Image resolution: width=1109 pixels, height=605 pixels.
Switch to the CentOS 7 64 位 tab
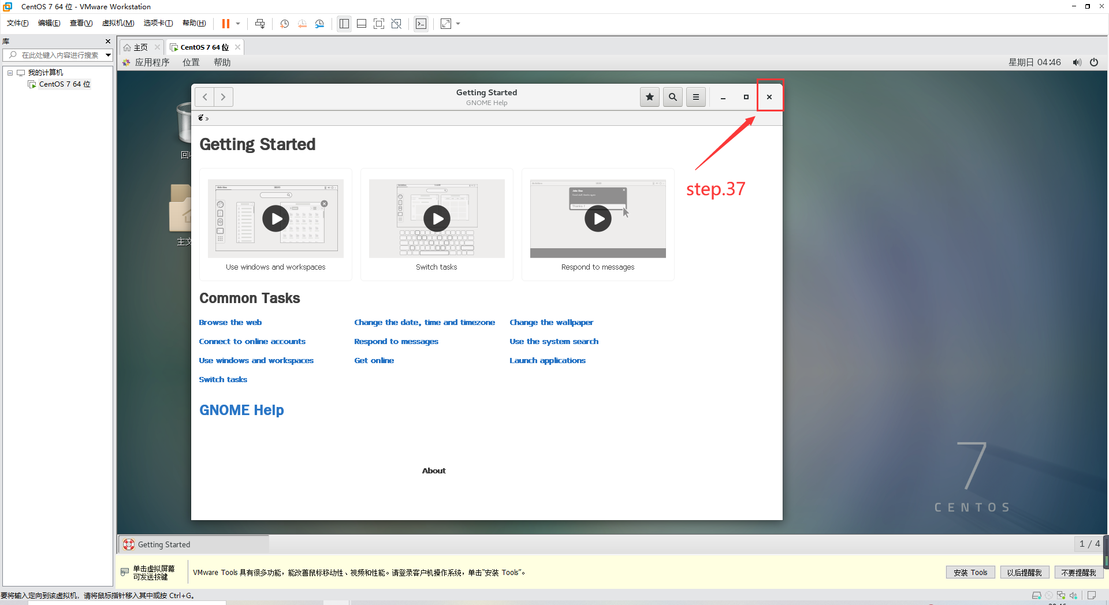click(x=204, y=47)
